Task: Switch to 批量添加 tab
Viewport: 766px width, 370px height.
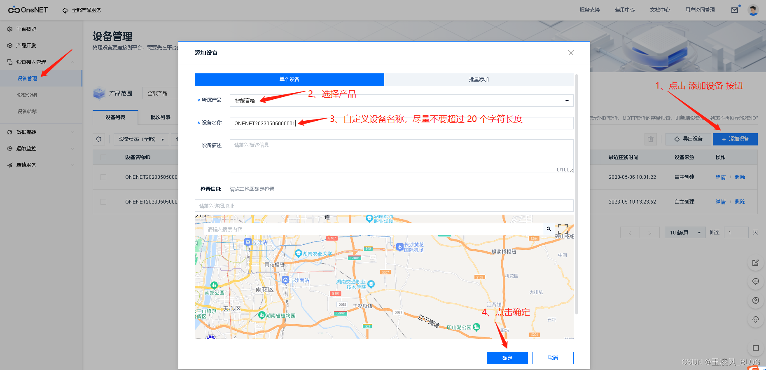Action: coord(479,80)
